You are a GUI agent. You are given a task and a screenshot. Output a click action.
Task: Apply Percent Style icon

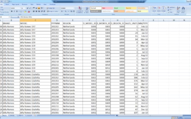[66, 11]
